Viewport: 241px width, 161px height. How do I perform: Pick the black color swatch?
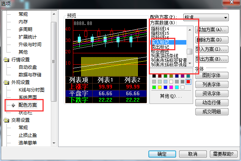[154, 76]
